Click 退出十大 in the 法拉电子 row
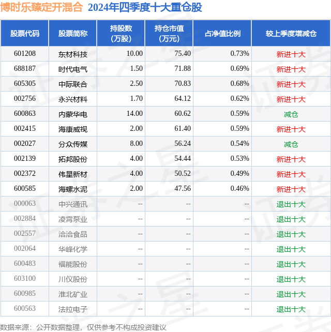This screenshot has width=331, height=332. click(x=291, y=309)
